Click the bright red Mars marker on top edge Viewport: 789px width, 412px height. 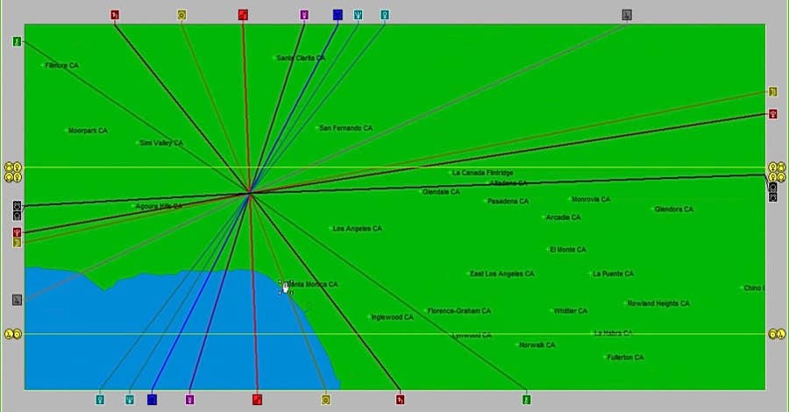tap(243, 15)
